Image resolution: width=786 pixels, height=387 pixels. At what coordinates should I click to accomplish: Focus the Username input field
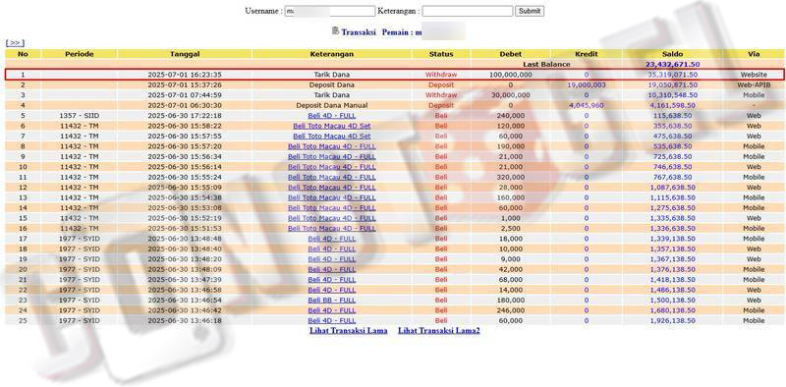click(330, 11)
